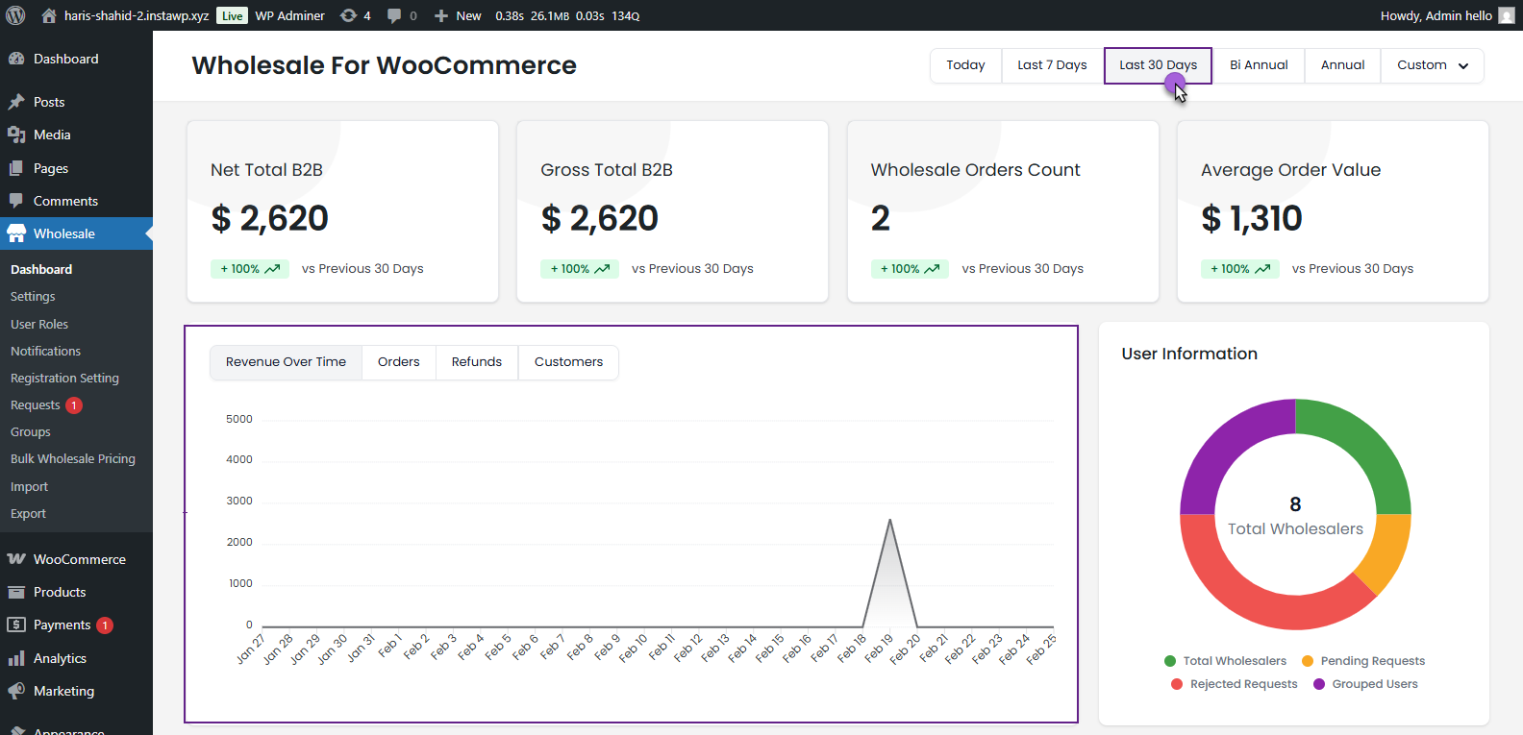Image resolution: width=1523 pixels, height=735 pixels.
Task: Click the Analytics bar chart icon
Action: [16, 658]
